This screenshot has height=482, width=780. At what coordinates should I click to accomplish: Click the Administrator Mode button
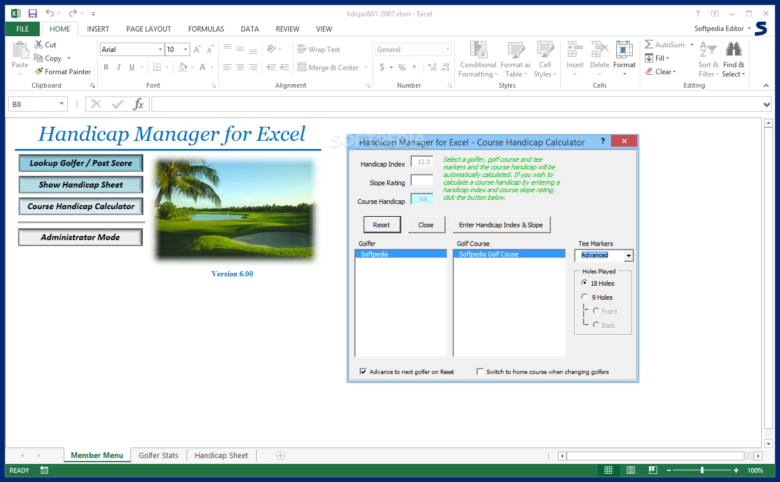[x=81, y=237]
